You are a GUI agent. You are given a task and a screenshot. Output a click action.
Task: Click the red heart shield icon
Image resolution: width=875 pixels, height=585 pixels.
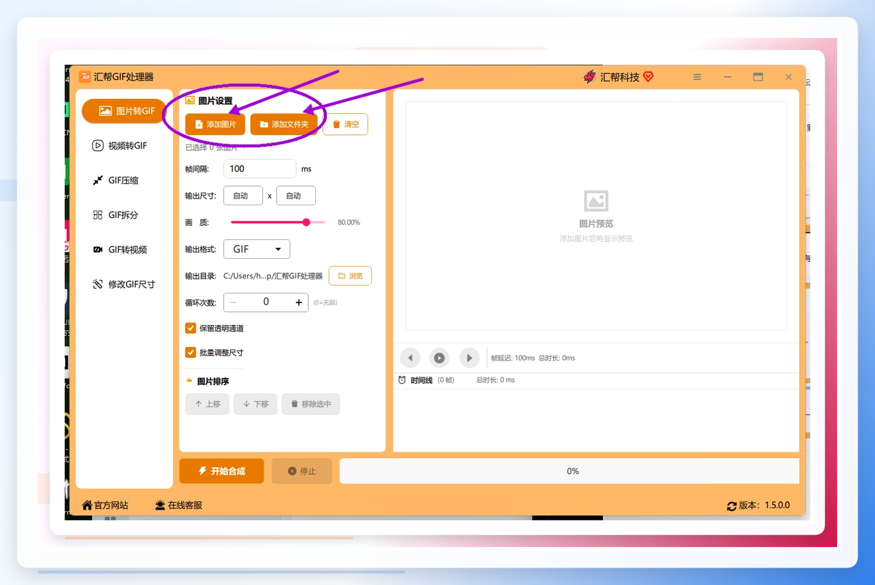click(648, 77)
